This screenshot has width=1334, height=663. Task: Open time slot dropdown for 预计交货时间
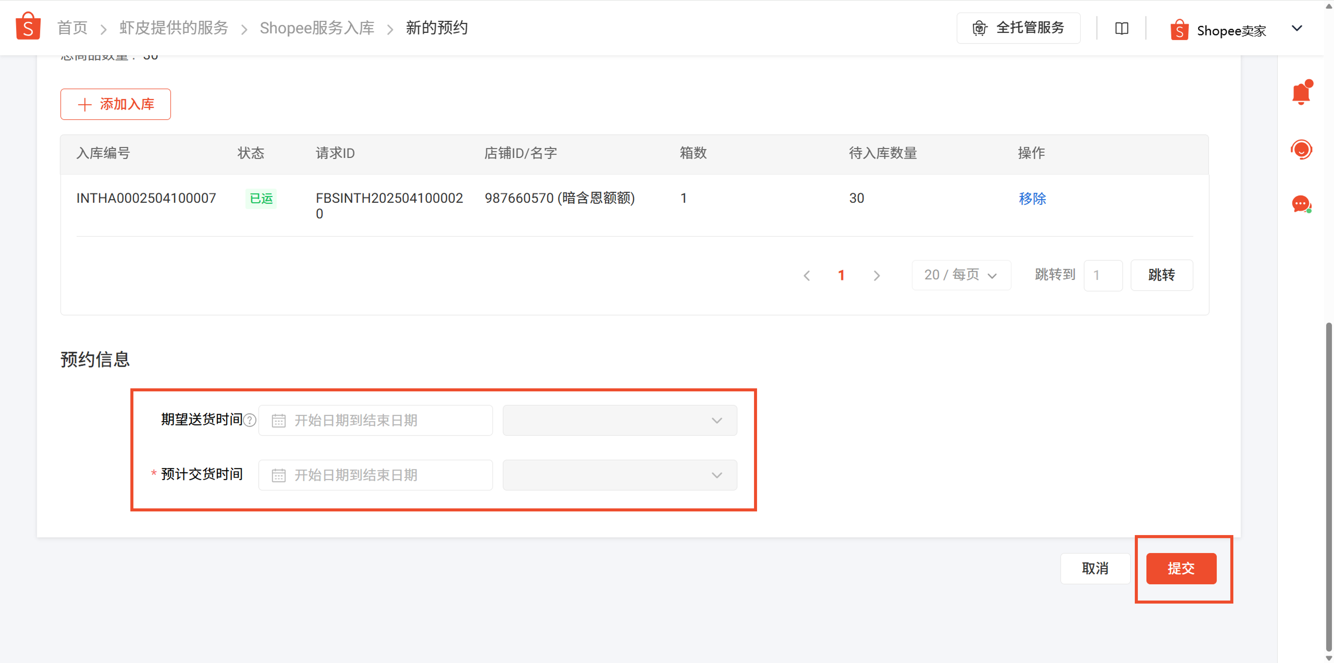click(619, 475)
